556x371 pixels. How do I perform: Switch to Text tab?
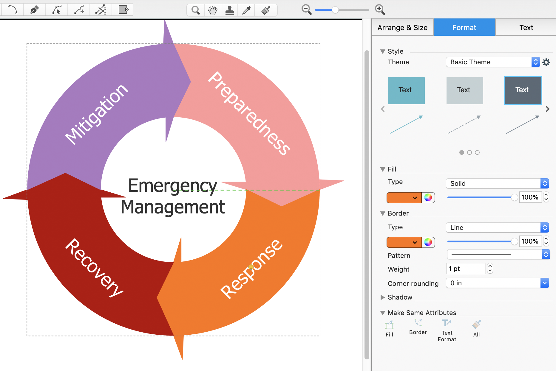pyautogui.click(x=526, y=28)
